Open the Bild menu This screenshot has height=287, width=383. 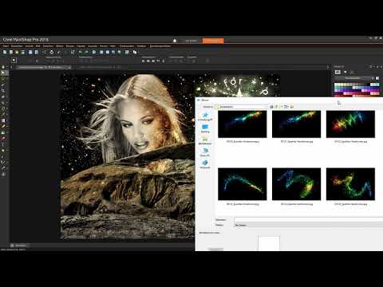[x=38, y=46]
